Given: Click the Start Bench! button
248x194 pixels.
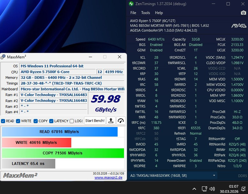Looking at the screenshot, I should click(95, 121).
